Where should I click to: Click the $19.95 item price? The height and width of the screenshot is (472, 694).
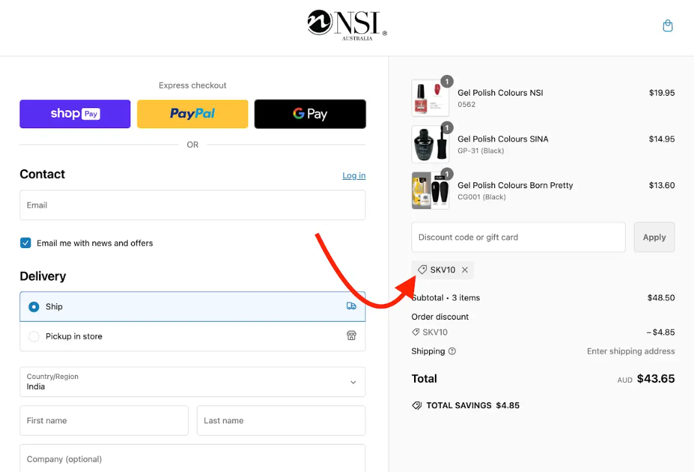click(661, 92)
